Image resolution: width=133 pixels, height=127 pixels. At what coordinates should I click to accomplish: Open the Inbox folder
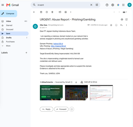(x=14, y=21)
